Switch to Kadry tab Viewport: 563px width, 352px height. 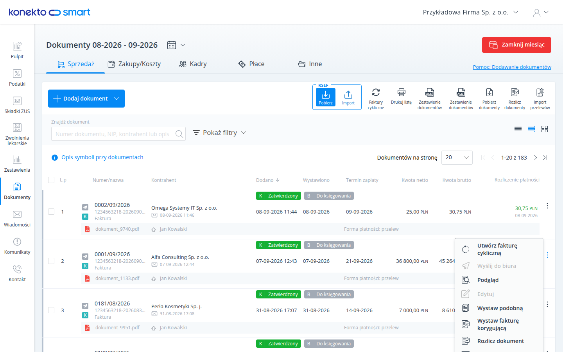click(193, 64)
